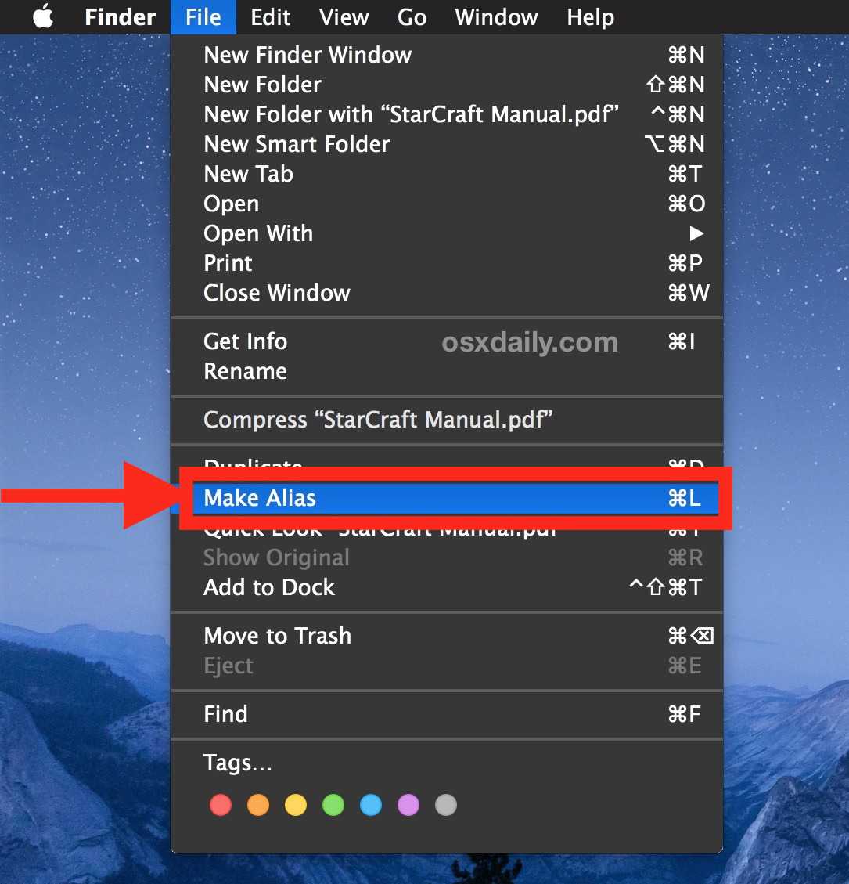This screenshot has width=849, height=884.
Task: Choose Make Alias from File menu
Action: pyautogui.click(x=455, y=499)
